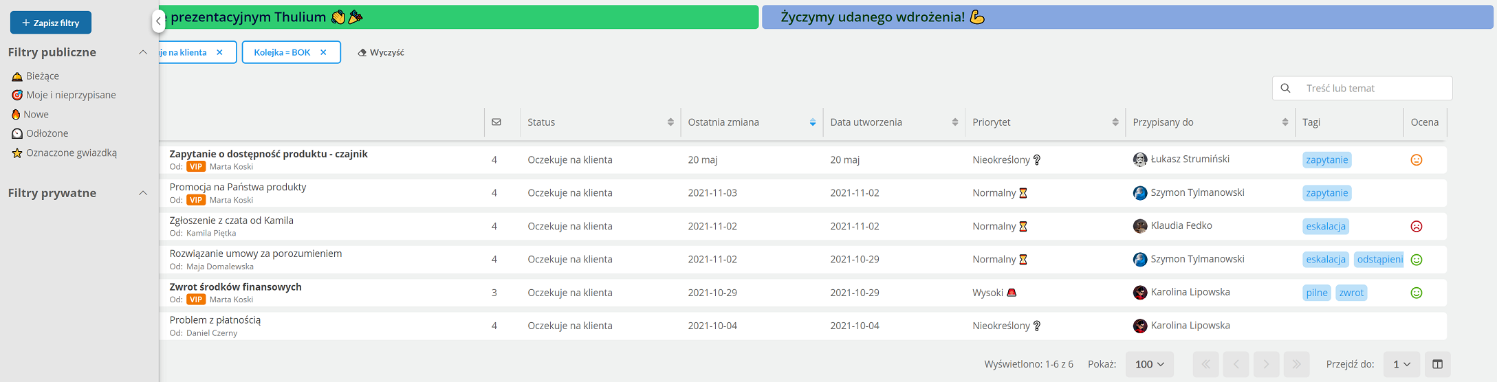Click the zwrot tag
Image resolution: width=1497 pixels, height=382 pixels.
pyautogui.click(x=1351, y=293)
